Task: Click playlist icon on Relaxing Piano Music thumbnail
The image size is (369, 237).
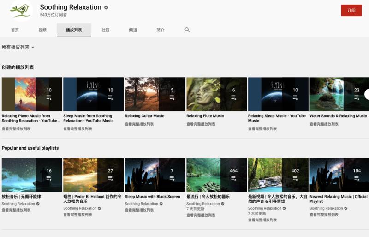Action: (49, 97)
